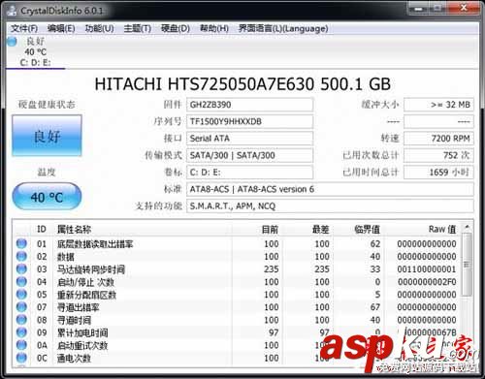The image size is (485, 379).
Task: Click status orb for attribute 0C
Action: point(21,358)
